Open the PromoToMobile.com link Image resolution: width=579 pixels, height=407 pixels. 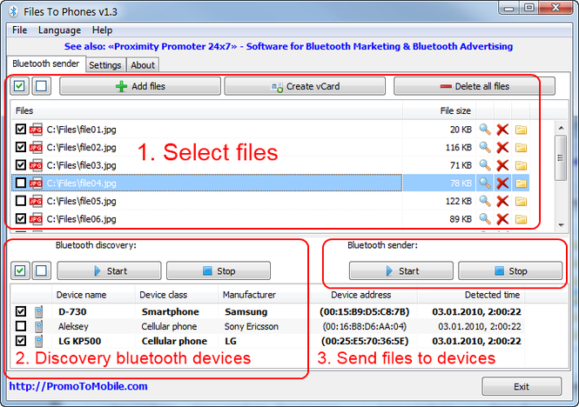pyautogui.click(x=78, y=386)
